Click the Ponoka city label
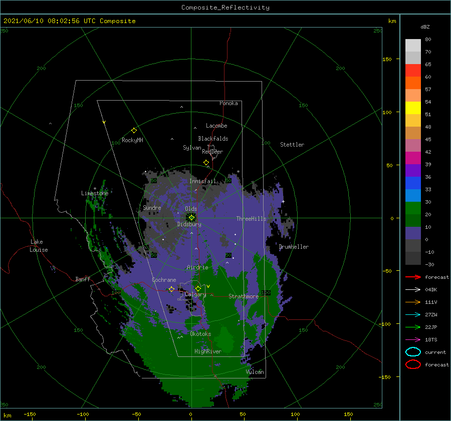Image resolution: width=451 pixels, height=421 pixels. pos(229,103)
